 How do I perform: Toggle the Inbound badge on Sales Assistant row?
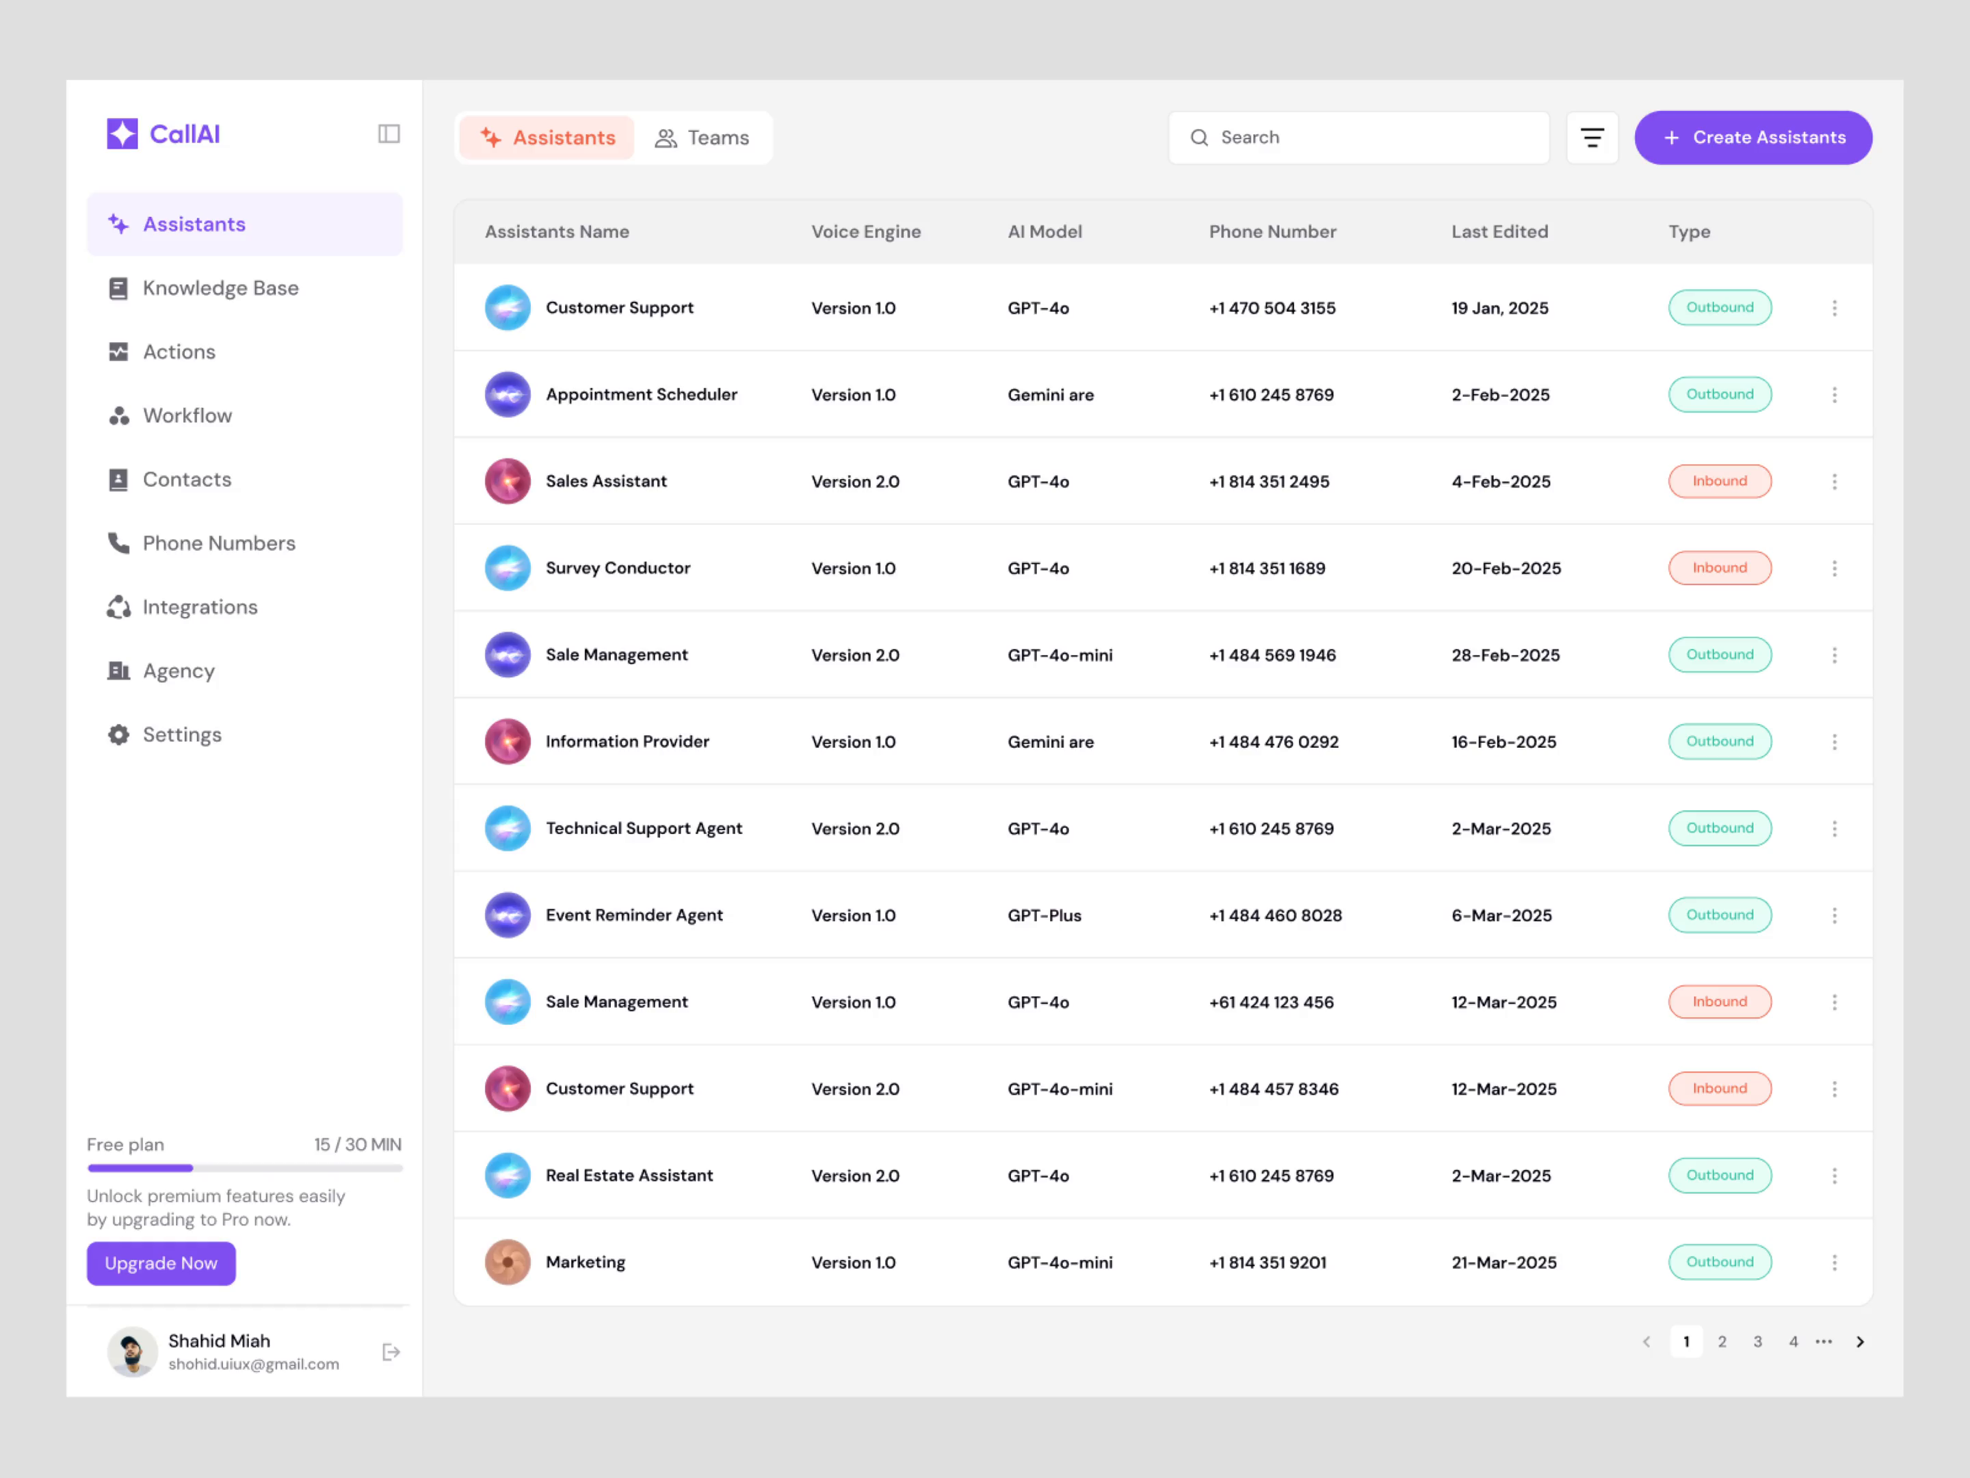pos(1720,481)
